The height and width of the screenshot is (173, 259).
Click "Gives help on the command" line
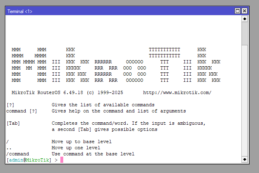[119, 111]
